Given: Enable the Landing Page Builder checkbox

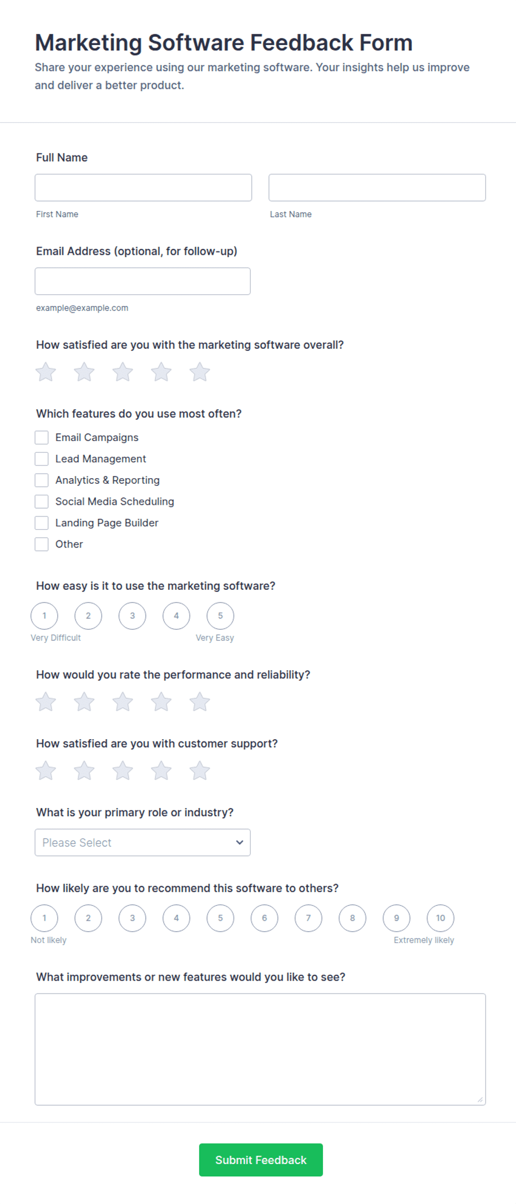Looking at the screenshot, I should tap(42, 523).
